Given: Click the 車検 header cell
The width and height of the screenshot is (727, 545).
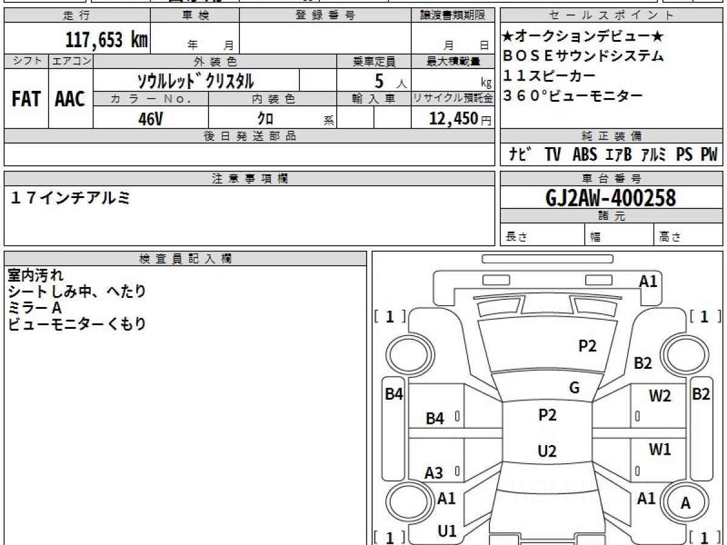Looking at the screenshot, I should pos(195,16).
